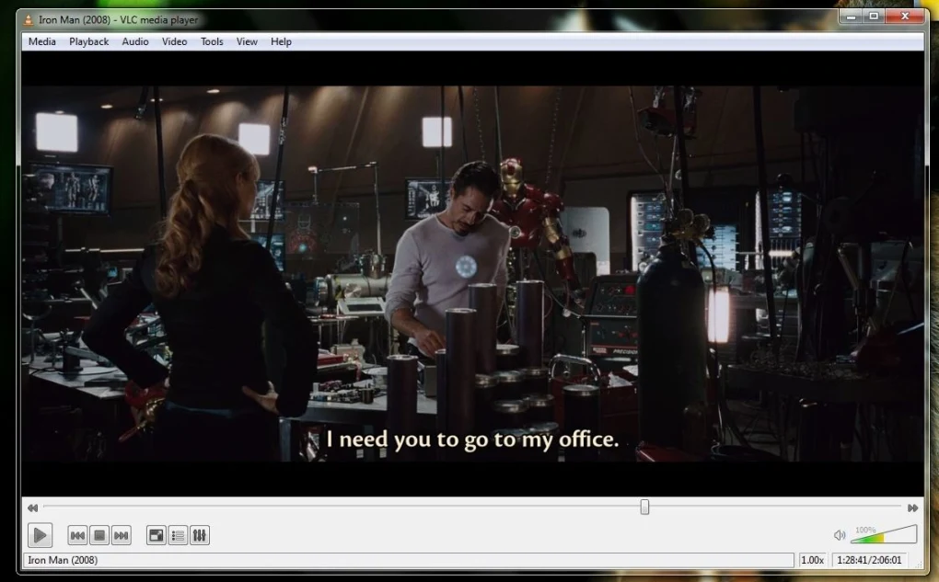This screenshot has width=939, height=582.
Task: Open the Video menu
Action: [x=174, y=41]
